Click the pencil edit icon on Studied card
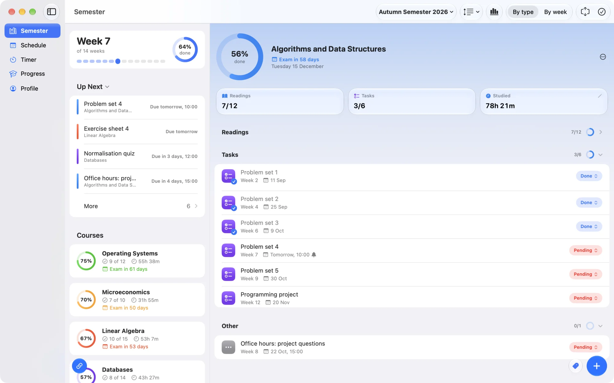Image resolution: width=614 pixels, height=383 pixels. coord(600,96)
